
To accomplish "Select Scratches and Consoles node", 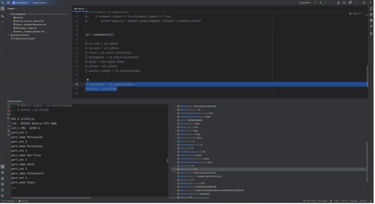I will coord(23,39).
